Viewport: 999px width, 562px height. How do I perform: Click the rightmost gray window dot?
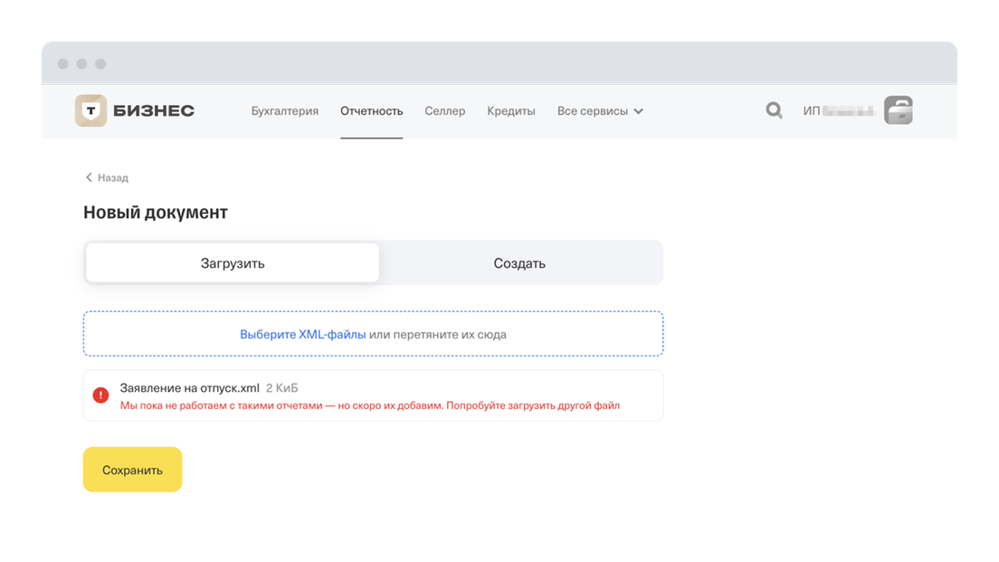coord(100,64)
